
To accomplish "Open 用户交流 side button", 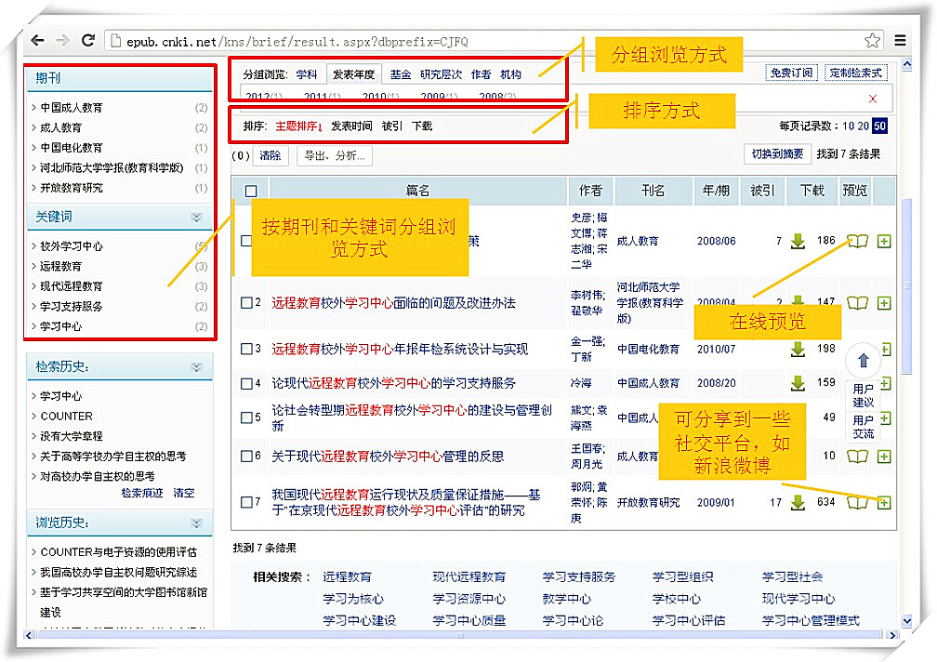I will 863,427.
